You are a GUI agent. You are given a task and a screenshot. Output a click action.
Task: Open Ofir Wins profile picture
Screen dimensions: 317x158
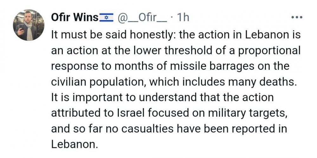pos(29,25)
